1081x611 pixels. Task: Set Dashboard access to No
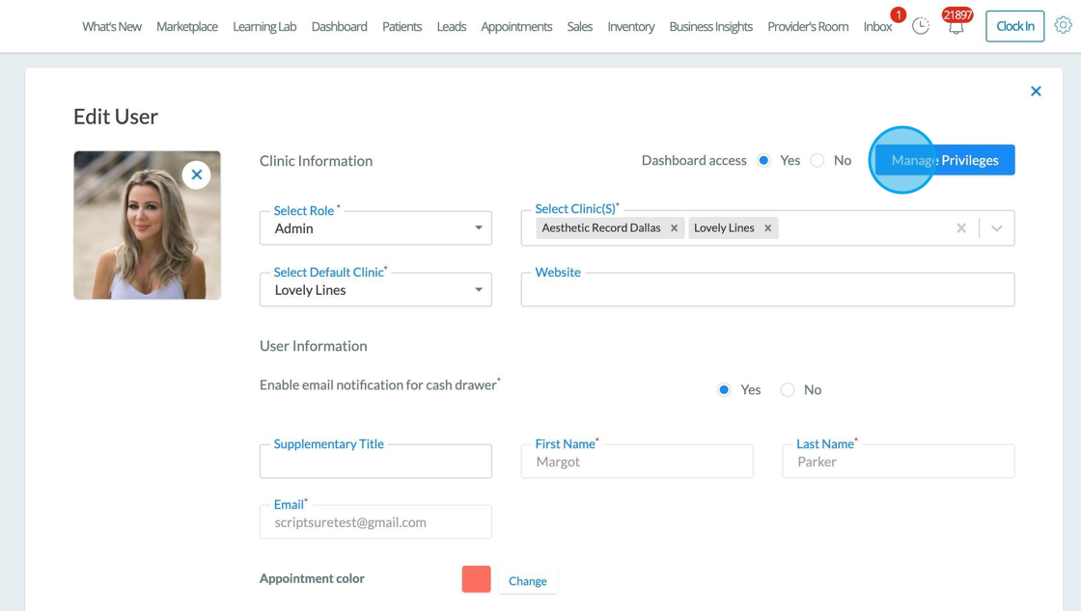[x=818, y=161]
